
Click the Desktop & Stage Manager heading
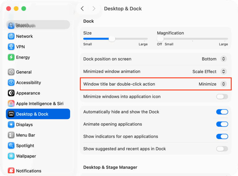click(x=110, y=167)
